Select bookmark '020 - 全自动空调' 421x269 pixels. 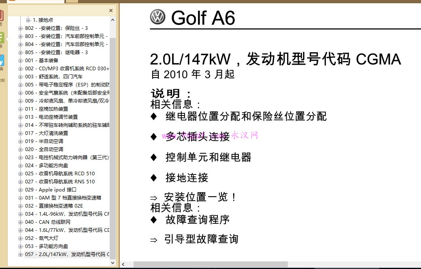(x=44, y=149)
